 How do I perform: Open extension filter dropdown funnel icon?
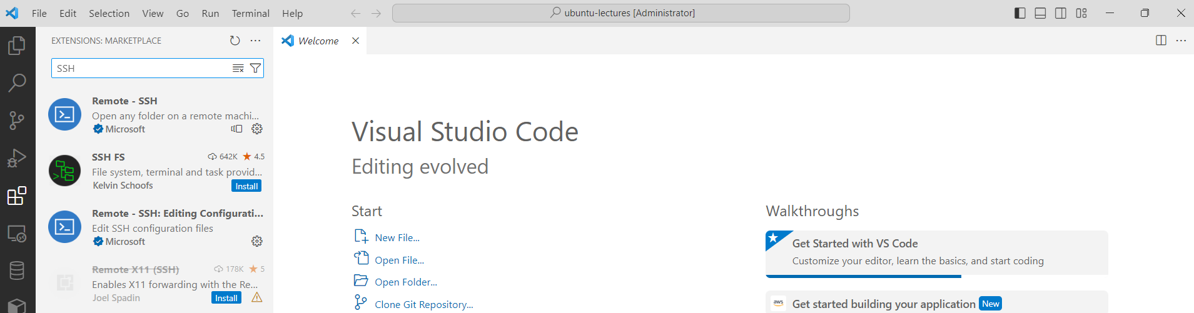[255, 68]
